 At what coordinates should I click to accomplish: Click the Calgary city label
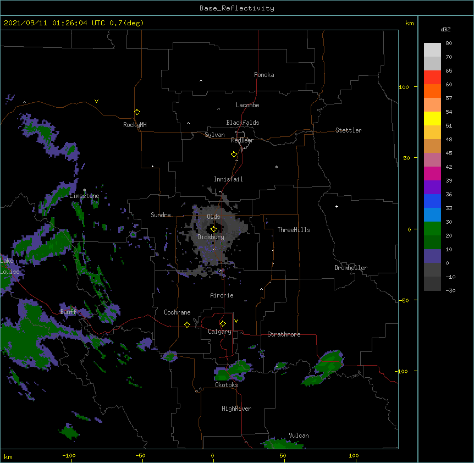pyautogui.click(x=219, y=332)
